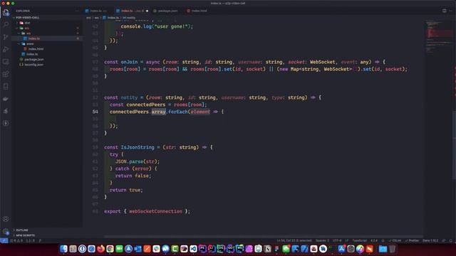
Task: Click the LF end-of-line status item
Action: (347, 240)
